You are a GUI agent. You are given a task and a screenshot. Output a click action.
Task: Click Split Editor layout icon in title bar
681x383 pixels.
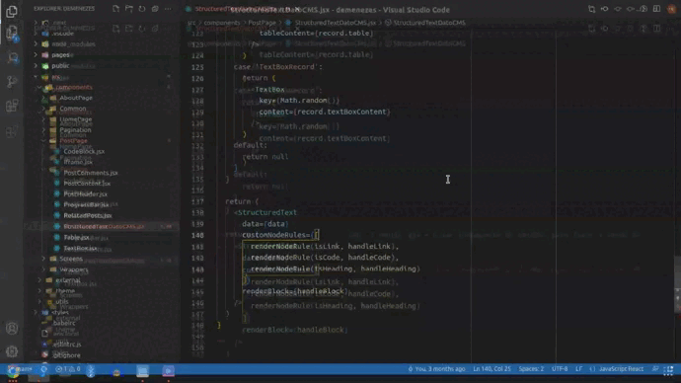tap(656, 9)
